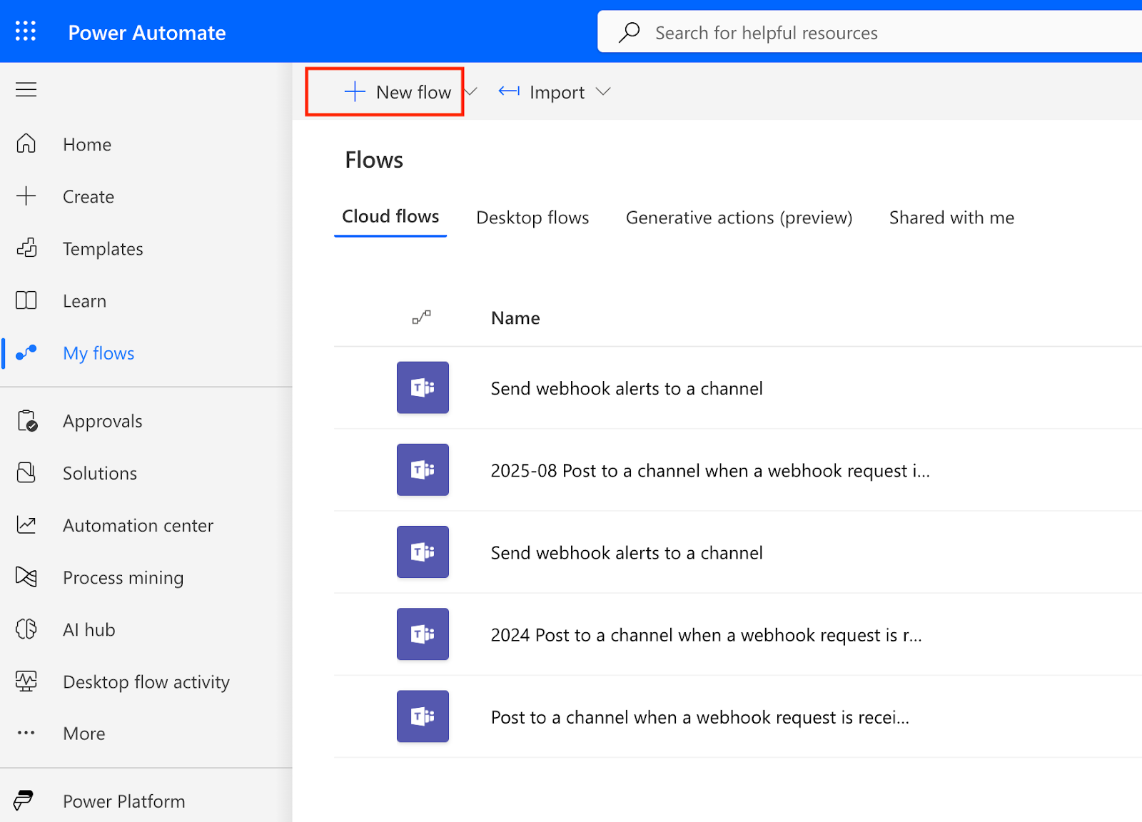This screenshot has height=822, width=1142.
Task: Click the Process mining icon
Action: [26, 577]
